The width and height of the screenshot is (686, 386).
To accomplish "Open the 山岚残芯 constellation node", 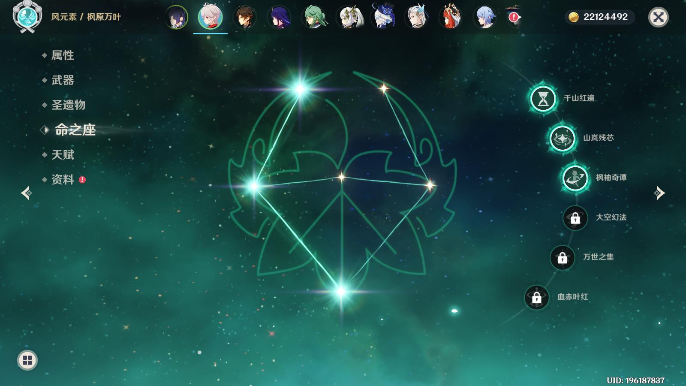I will coord(563,138).
